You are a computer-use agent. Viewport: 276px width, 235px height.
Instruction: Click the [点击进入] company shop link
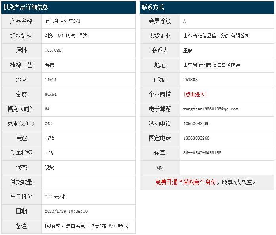coord(195,94)
